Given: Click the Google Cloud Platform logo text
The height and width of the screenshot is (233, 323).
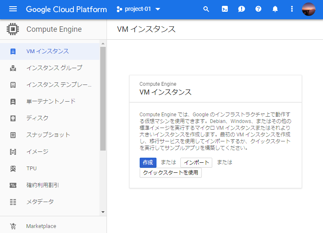Looking at the screenshot, I should (66, 10).
